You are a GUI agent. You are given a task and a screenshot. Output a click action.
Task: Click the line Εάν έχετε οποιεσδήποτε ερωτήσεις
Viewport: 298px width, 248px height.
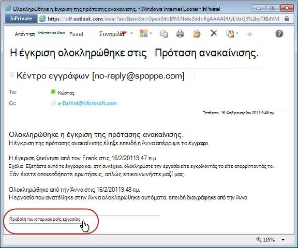pos(97,174)
